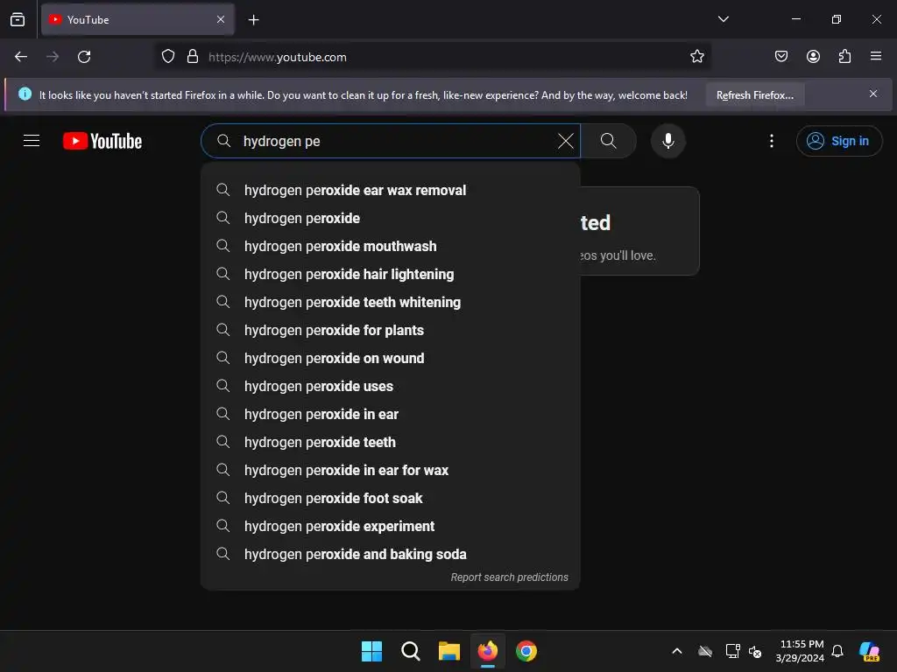This screenshot has height=672, width=897.
Task: Submit search with magnifier button
Action: tap(608, 141)
